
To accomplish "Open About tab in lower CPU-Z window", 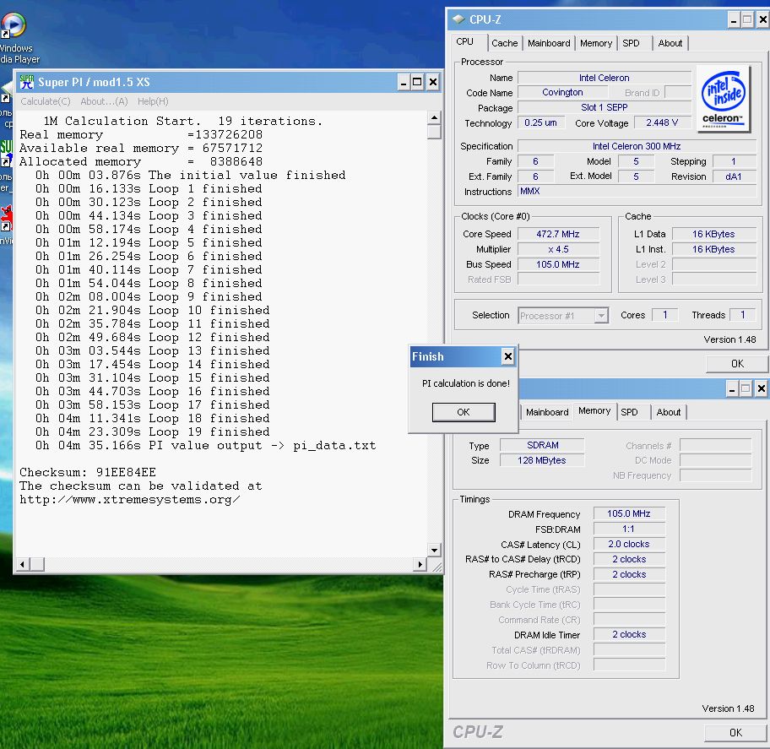I will coord(669,412).
